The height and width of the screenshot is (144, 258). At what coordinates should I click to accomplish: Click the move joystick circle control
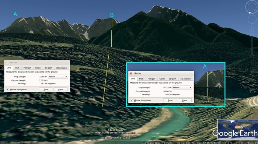coord(252,20)
